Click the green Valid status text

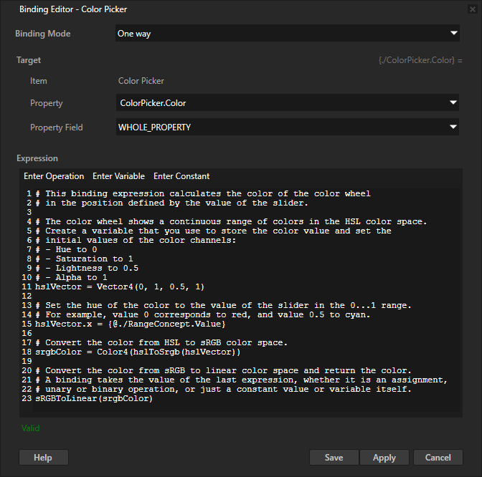31,428
